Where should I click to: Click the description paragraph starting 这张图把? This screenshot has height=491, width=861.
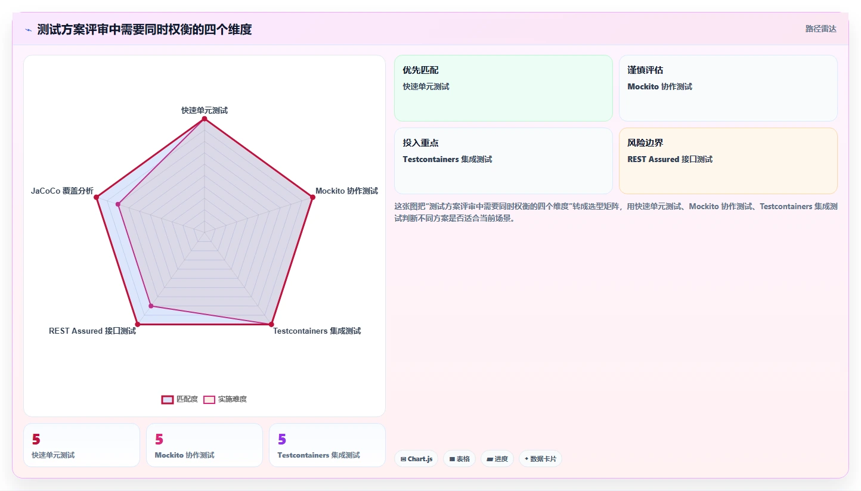point(616,212)
